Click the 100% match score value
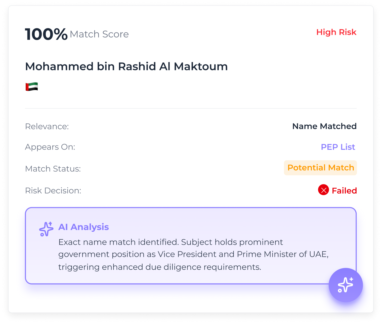Image resolution: width=382 pixels, height=324 pixels. [x=46, y=34]
